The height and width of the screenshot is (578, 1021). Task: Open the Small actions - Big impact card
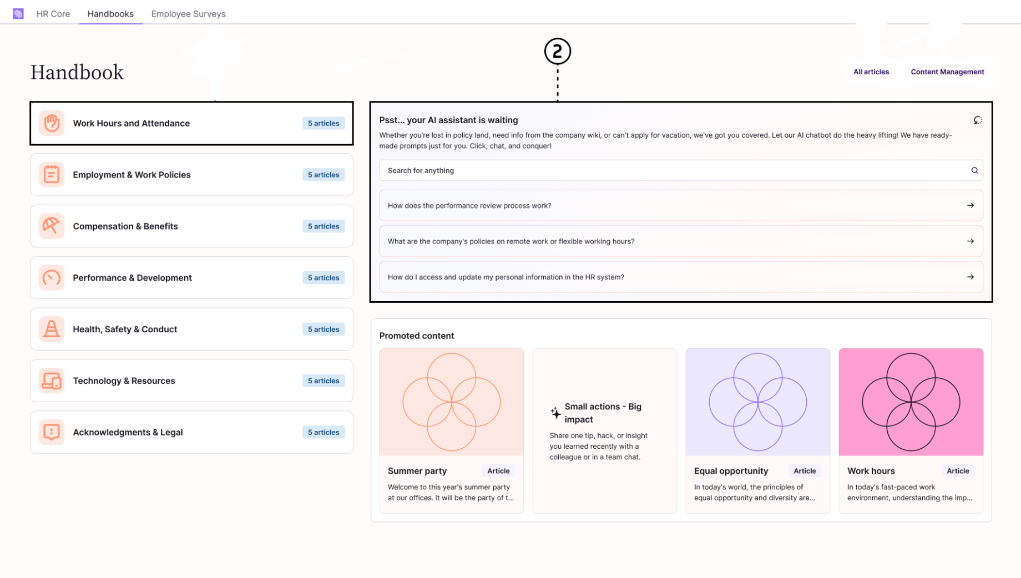point(604,431)
